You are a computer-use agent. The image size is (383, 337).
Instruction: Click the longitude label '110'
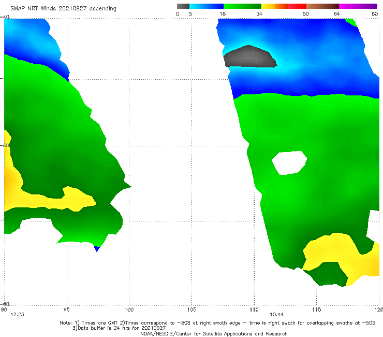point(254,310)
